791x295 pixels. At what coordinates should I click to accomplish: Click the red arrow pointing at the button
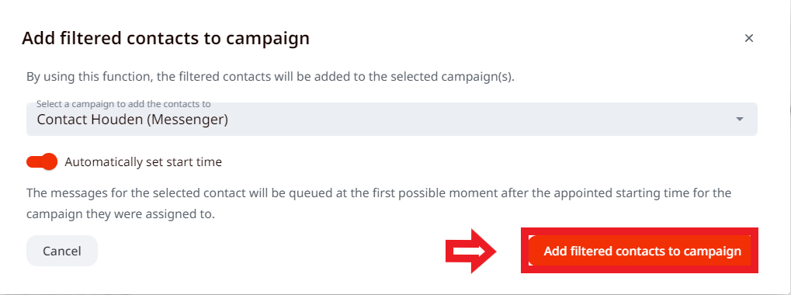[471, 251]
